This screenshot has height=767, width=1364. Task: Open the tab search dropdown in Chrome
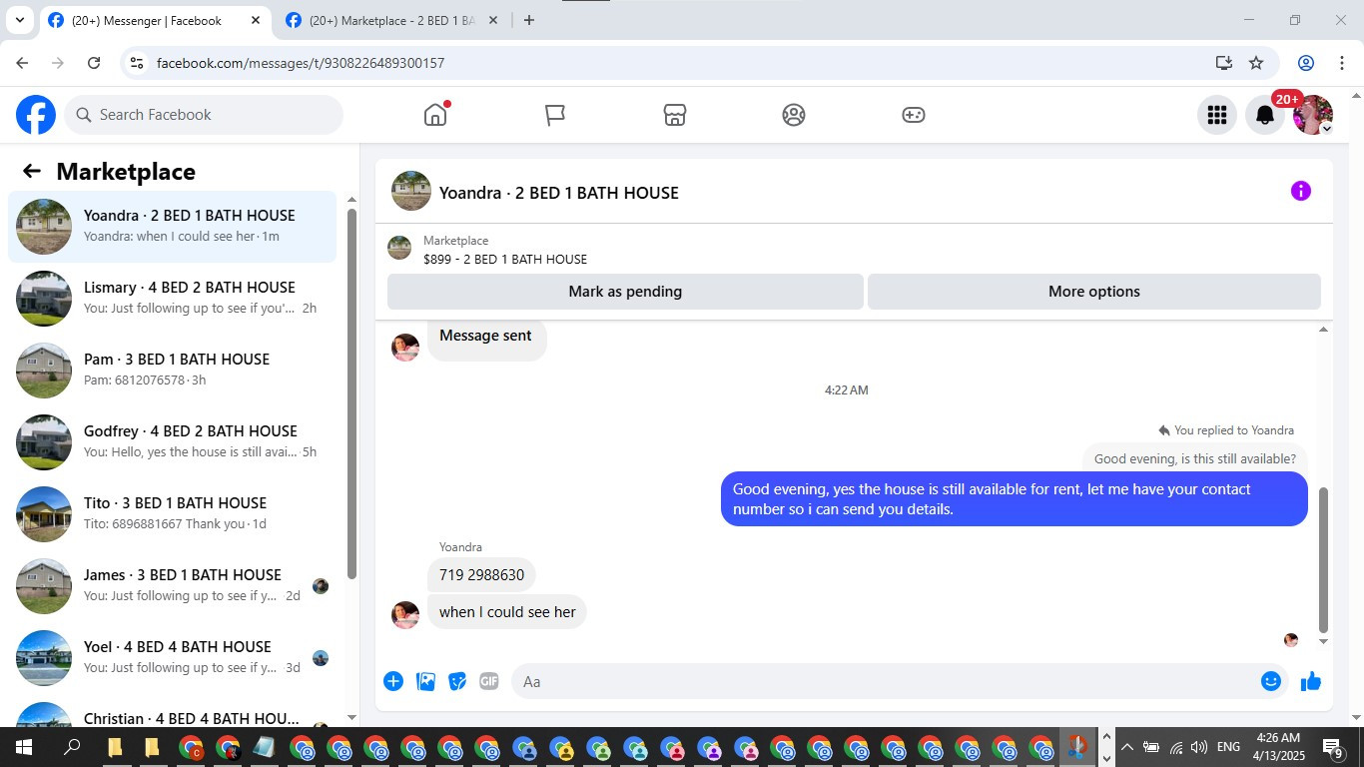(19, 20)
